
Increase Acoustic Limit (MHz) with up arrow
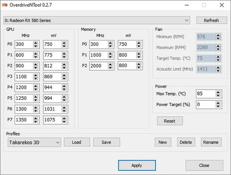[x=218, y=67]
